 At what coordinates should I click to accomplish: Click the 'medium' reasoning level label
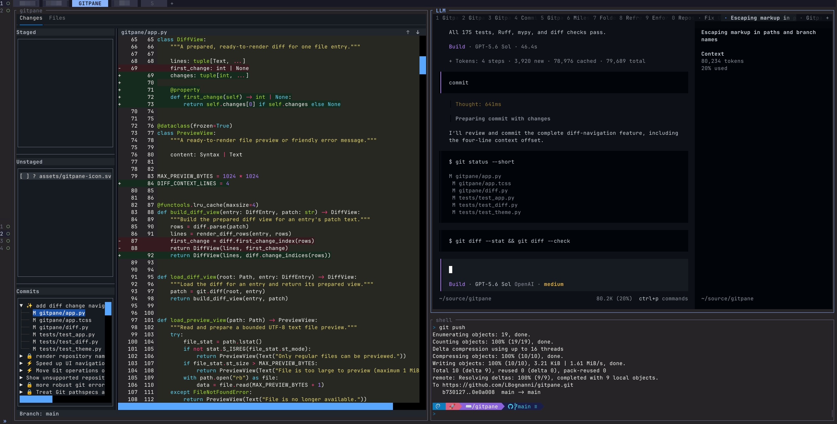coord(554,284)
